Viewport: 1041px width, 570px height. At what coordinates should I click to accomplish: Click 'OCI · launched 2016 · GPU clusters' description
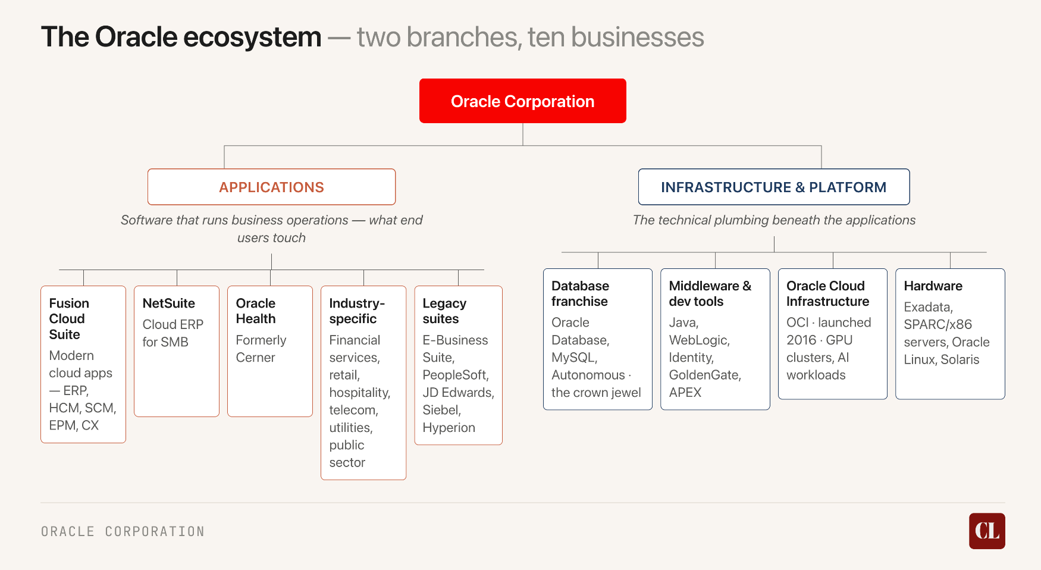tap(829, 349)
